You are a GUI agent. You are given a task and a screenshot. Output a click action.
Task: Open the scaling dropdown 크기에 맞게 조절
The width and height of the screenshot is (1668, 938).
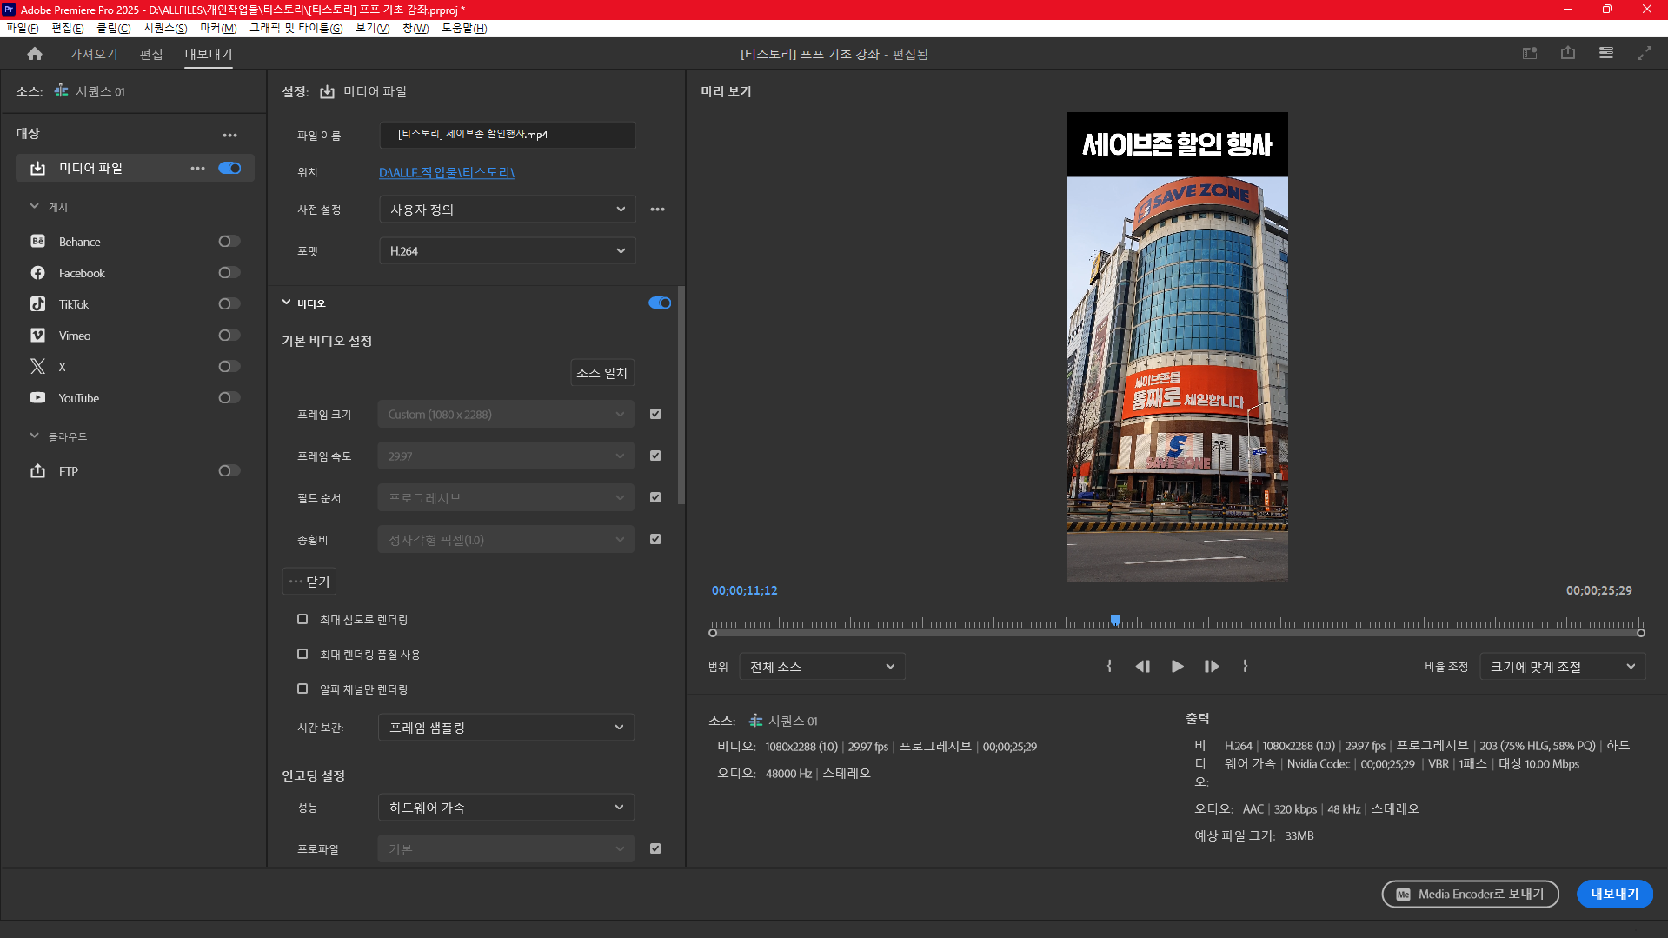tap(1563, 667)
